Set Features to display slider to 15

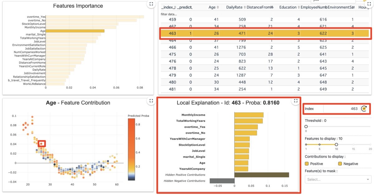coord(353,144)
